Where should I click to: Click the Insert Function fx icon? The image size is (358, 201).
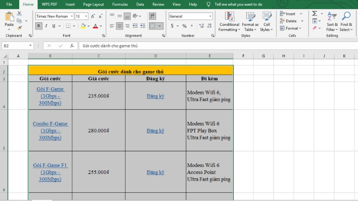[x=72, y=46]
